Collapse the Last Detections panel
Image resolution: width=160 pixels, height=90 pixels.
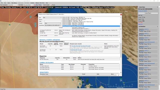pyautogui.click(x=157, y=26)
